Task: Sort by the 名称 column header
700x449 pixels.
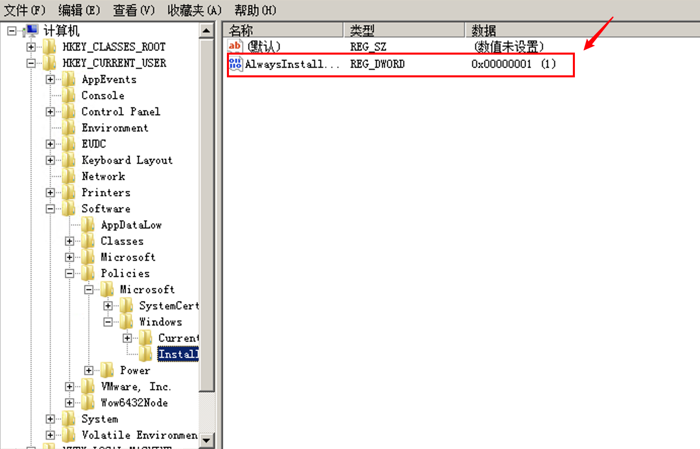Action: 284,30
